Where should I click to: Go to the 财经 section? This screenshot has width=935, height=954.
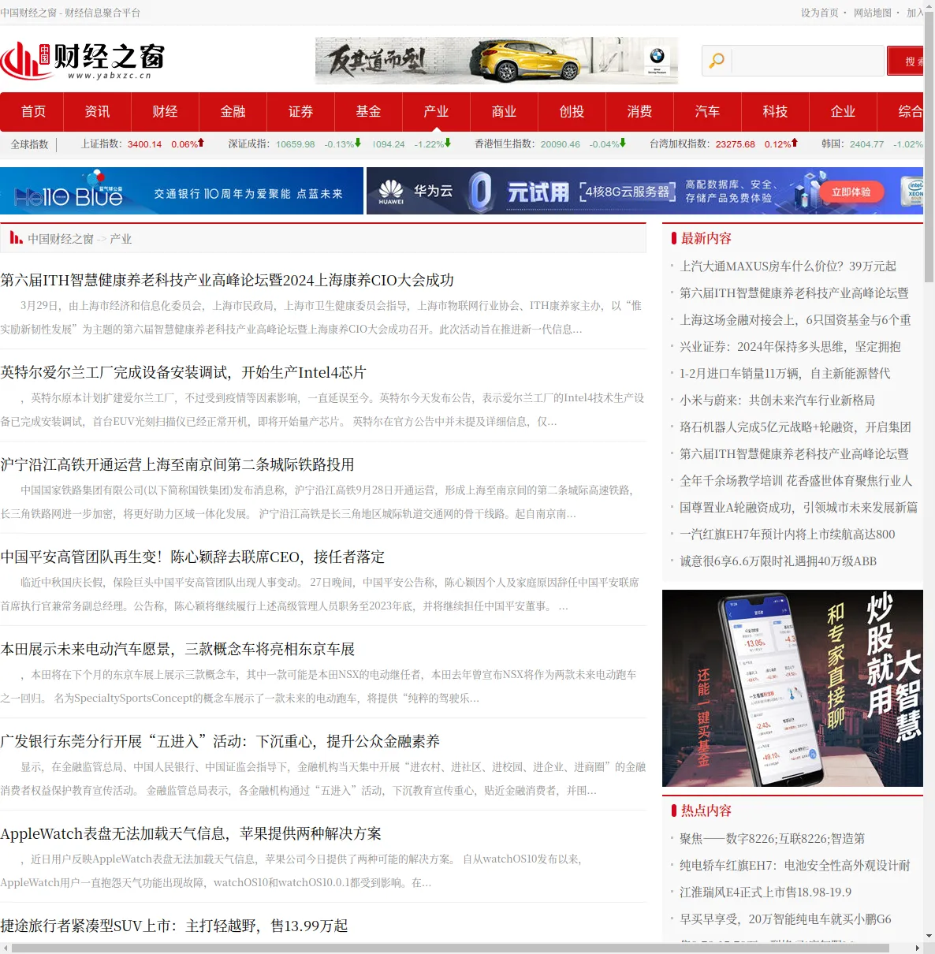[165, 112]
